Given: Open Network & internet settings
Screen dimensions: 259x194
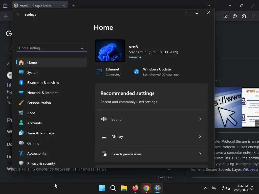Looking at the screenshot, I should coord(52,93).
